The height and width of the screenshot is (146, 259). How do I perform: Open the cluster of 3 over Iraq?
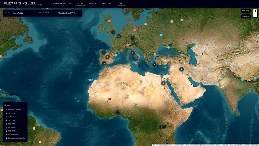[182, 69]
